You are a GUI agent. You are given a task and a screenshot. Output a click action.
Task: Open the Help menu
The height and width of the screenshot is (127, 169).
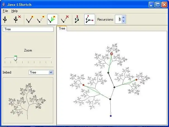coord(15,11)
